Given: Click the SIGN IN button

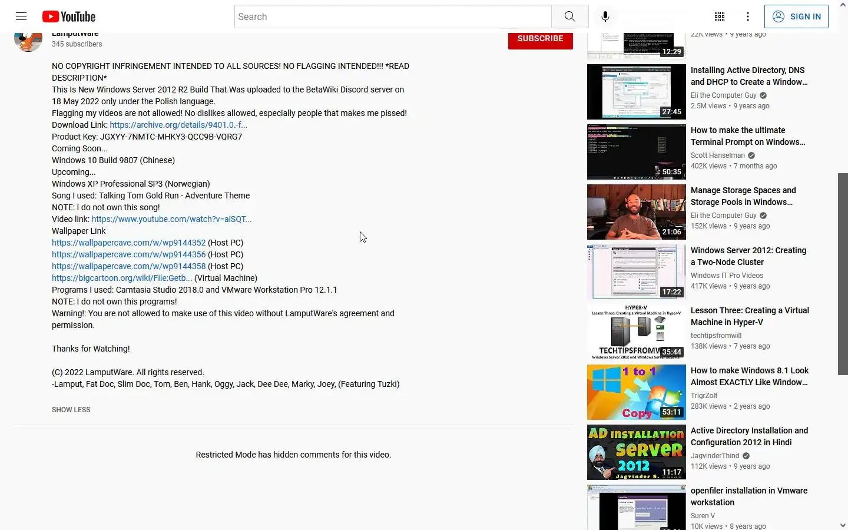Looking at the screenshot, I should tap(796, 16).
